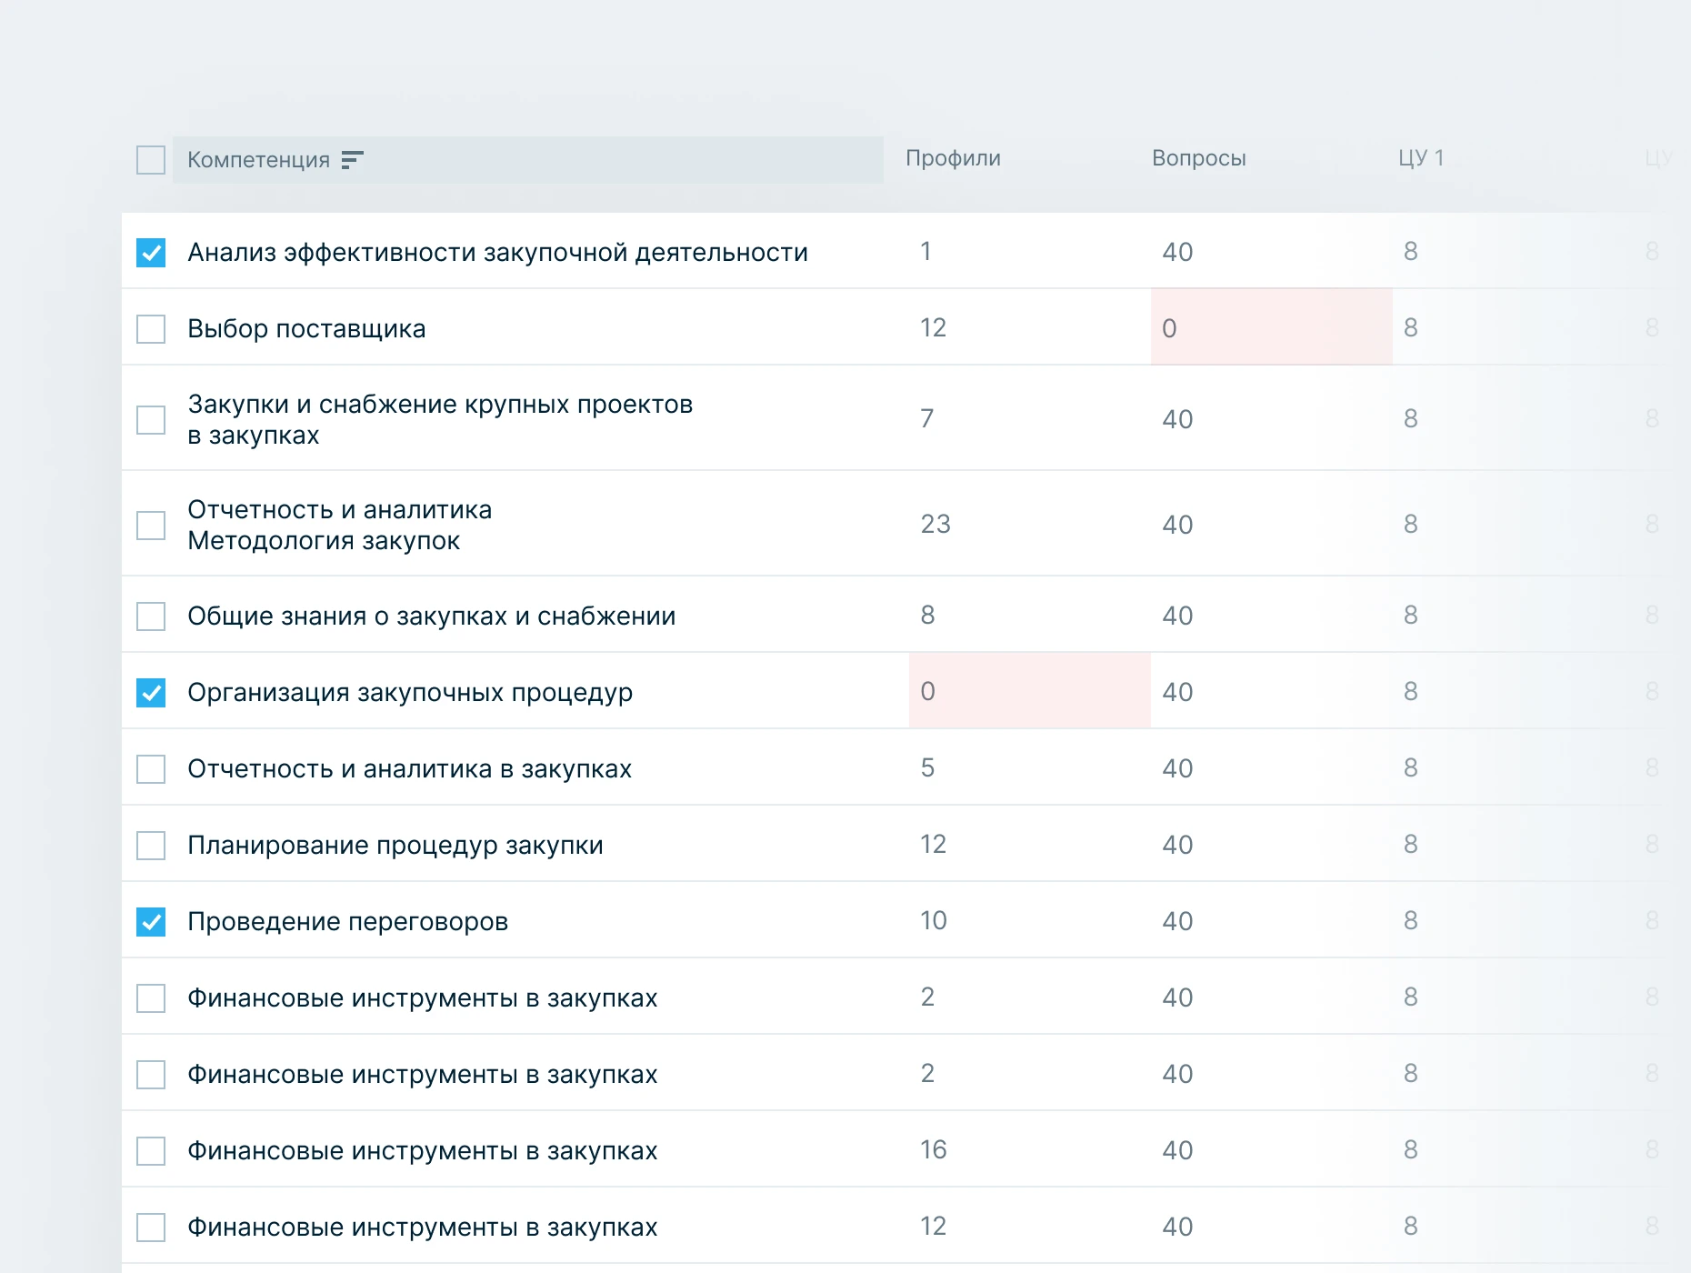Click the Вопросы column header
The height and width of the screenshot is (1273, 1691).
[1198, 158]
